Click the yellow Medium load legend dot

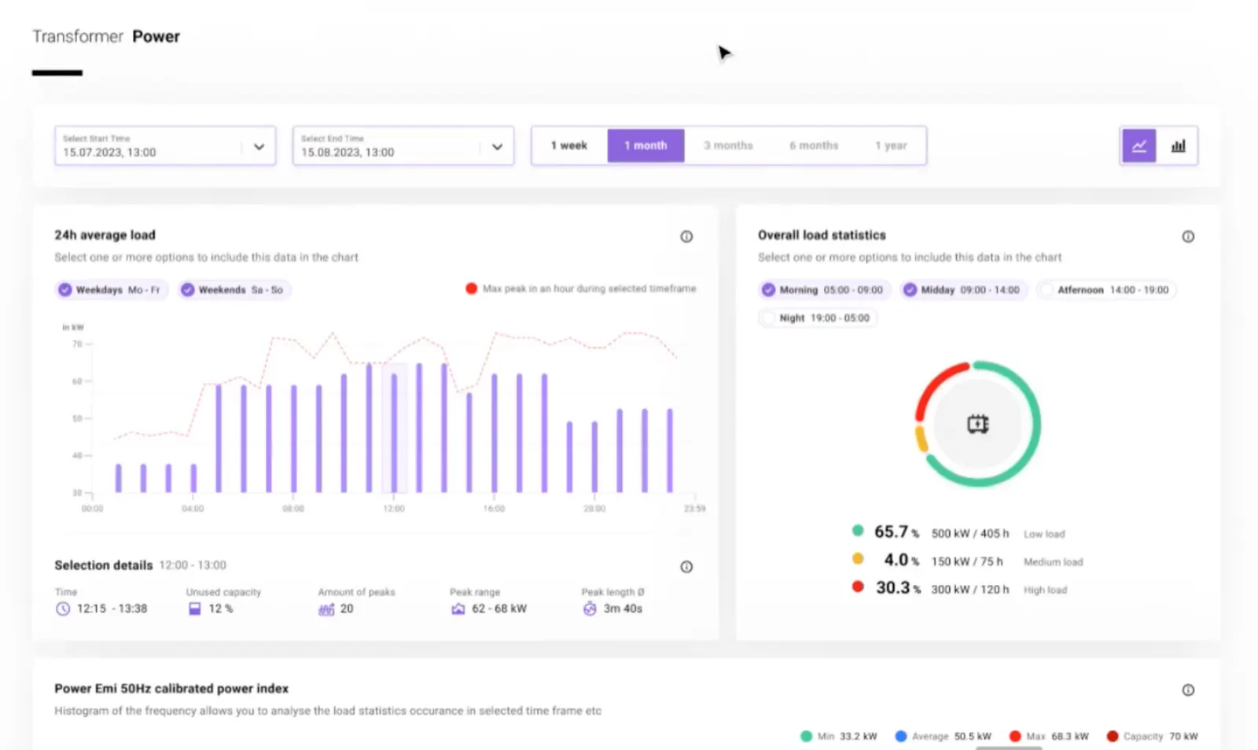point(858,559)
